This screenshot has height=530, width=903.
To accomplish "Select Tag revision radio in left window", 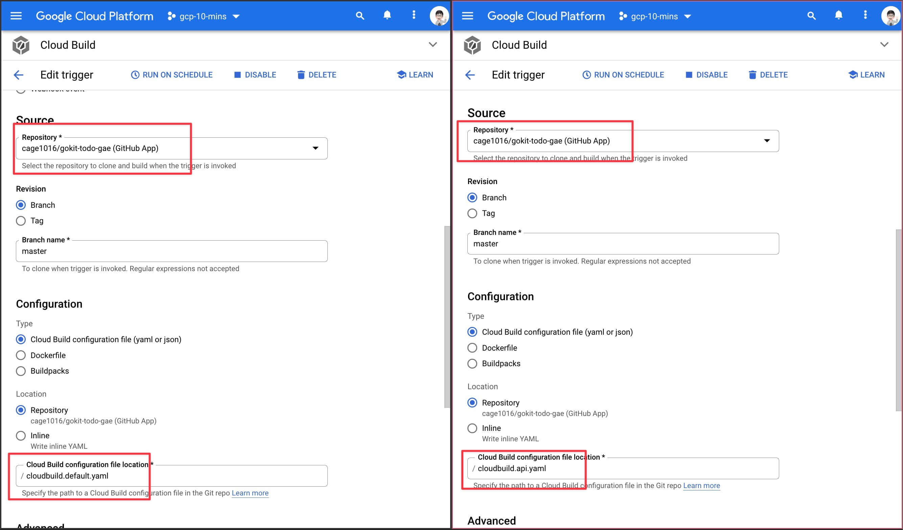I will [21, 221].
